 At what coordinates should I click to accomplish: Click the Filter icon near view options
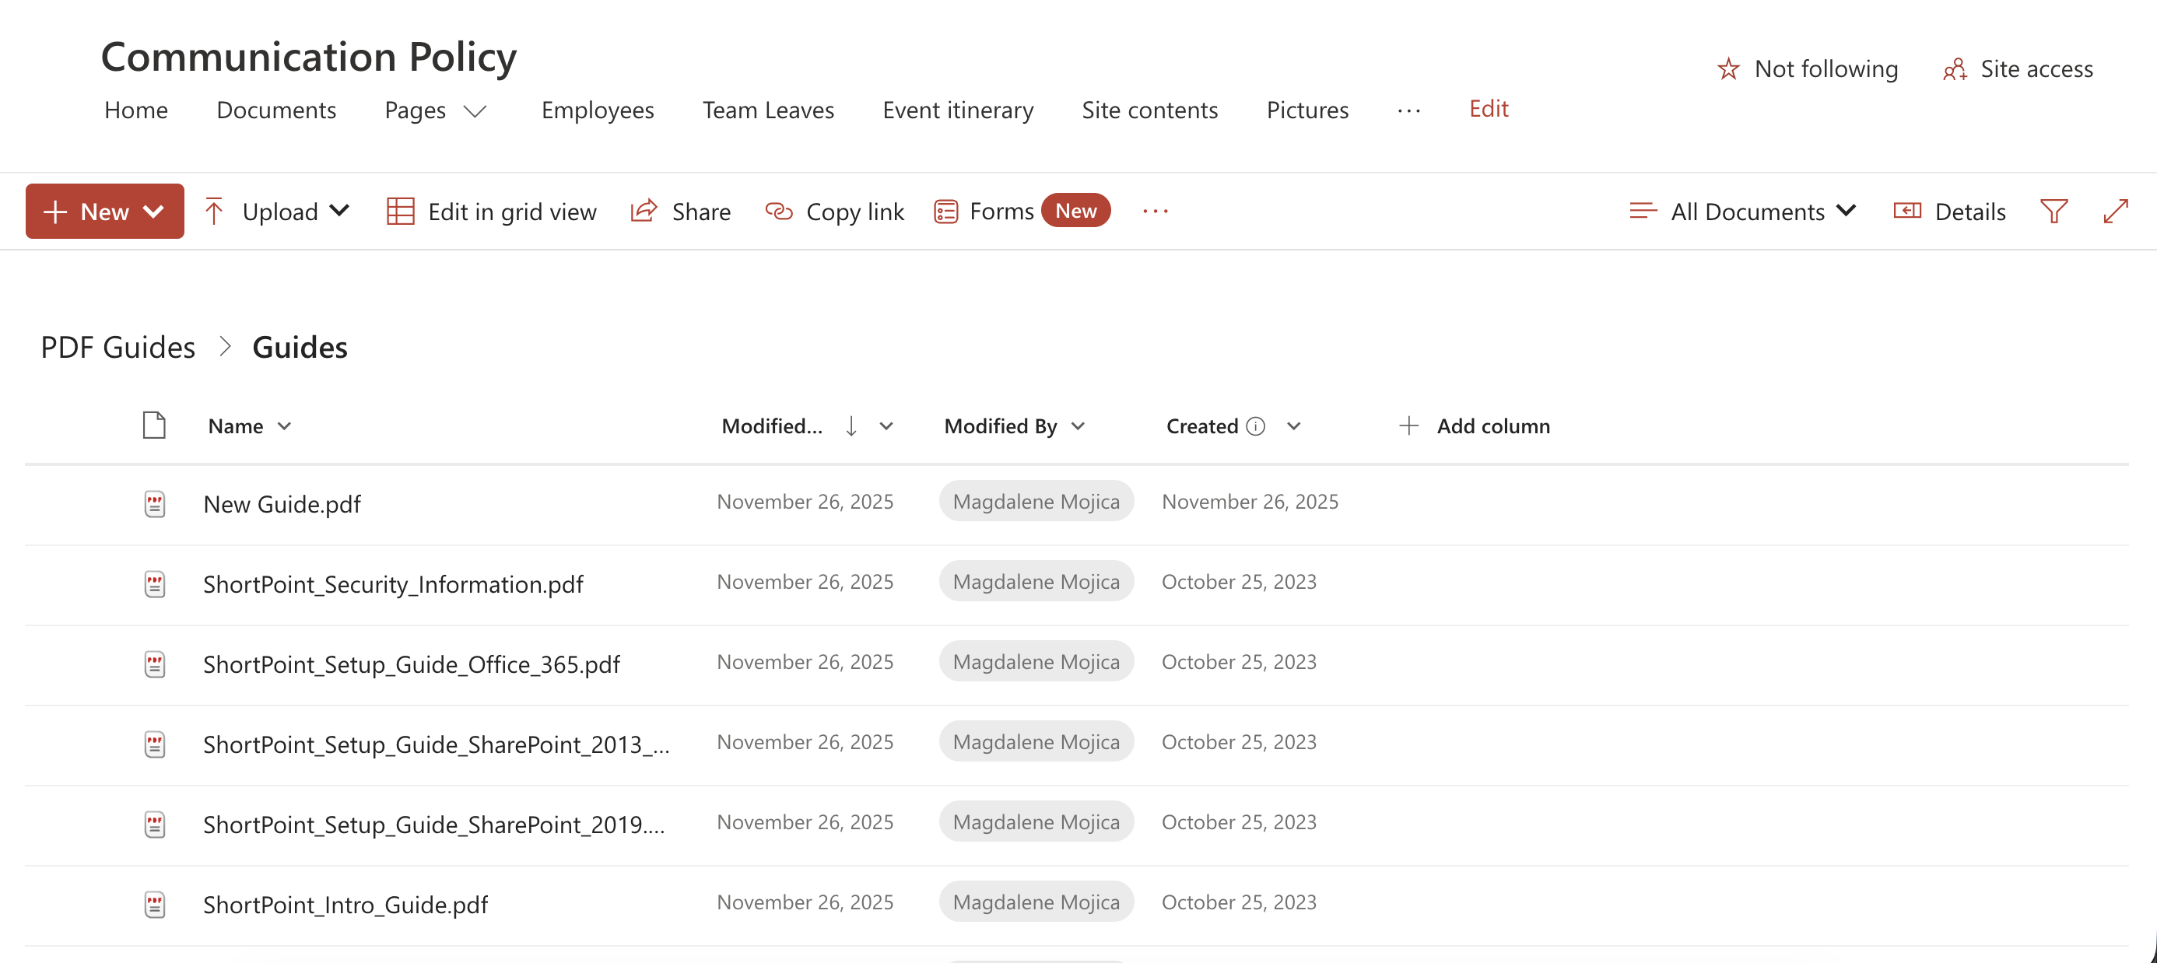point(2054,211)
